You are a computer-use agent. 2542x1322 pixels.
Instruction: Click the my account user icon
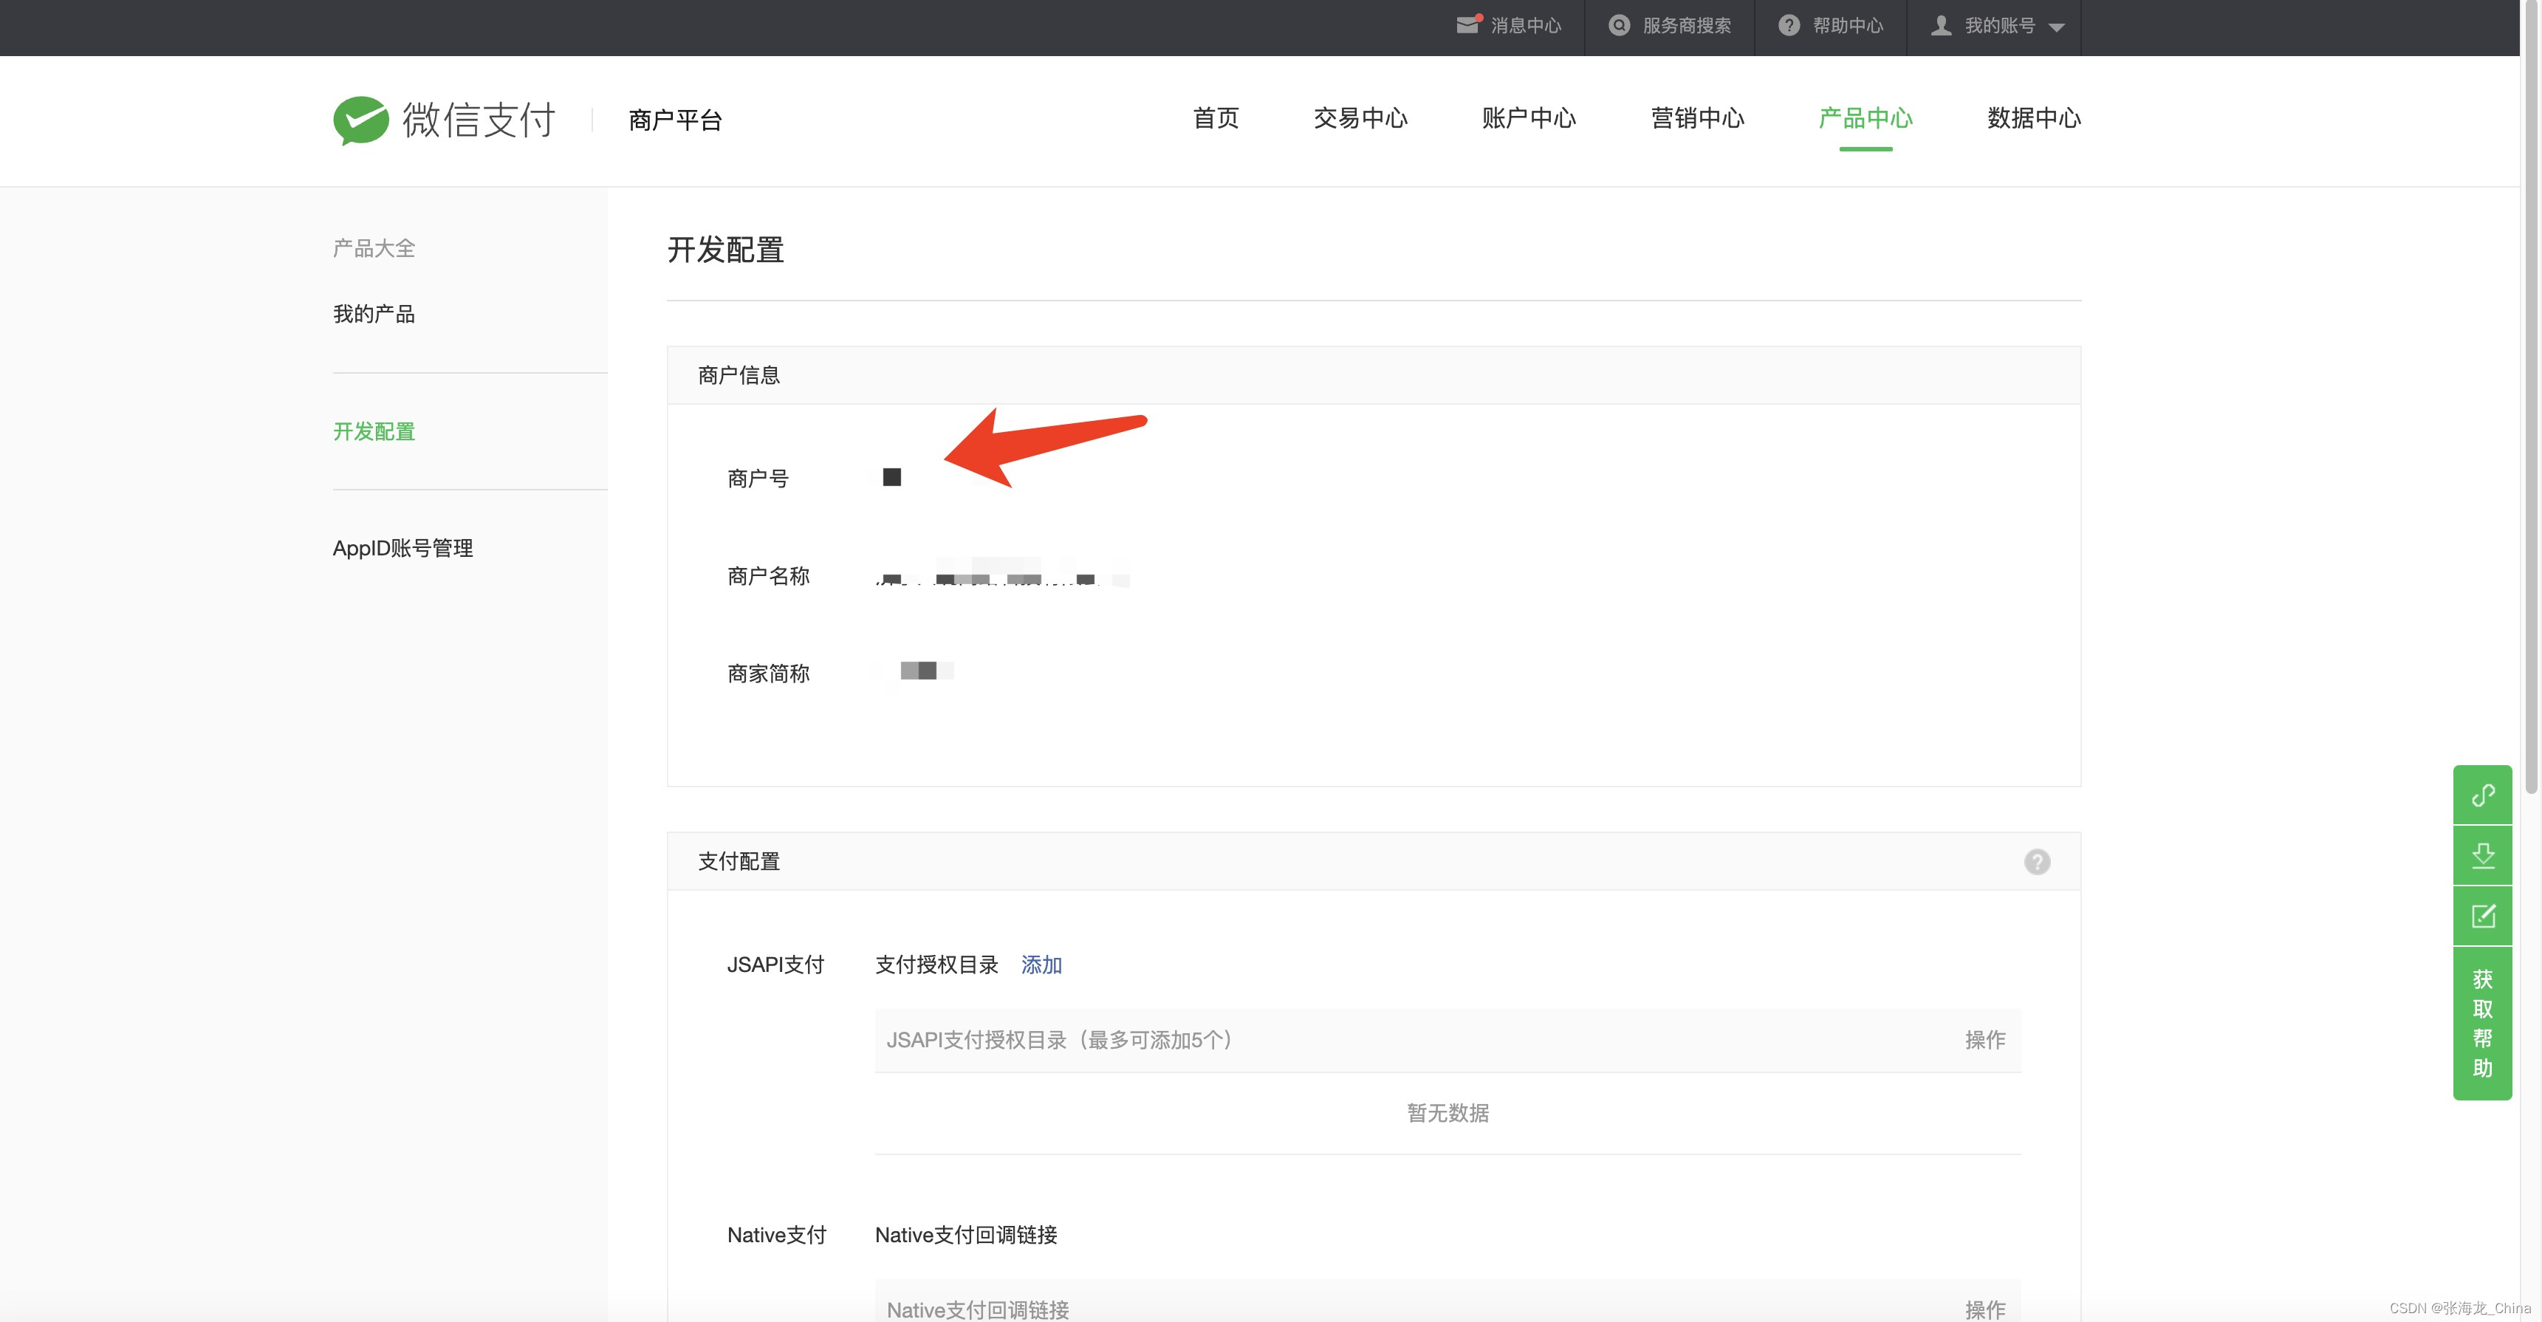click(1940, 26)
